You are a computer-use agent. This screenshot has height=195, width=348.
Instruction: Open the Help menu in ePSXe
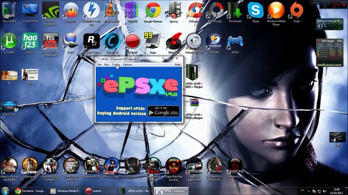pos(178,65)
